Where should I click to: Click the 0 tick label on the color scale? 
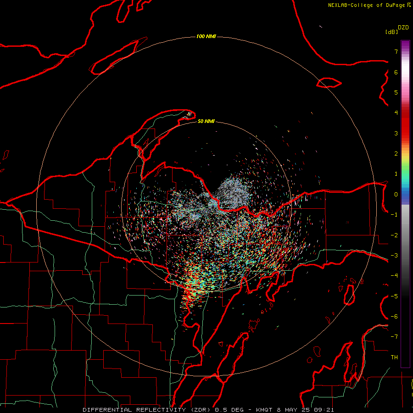(x=396, y=195)
